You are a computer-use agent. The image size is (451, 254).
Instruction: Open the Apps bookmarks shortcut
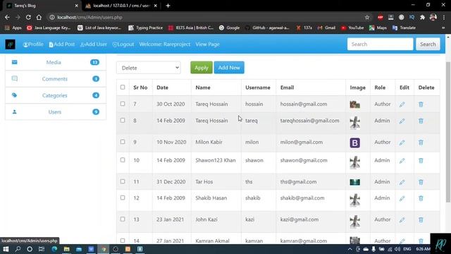coord(13,28)
